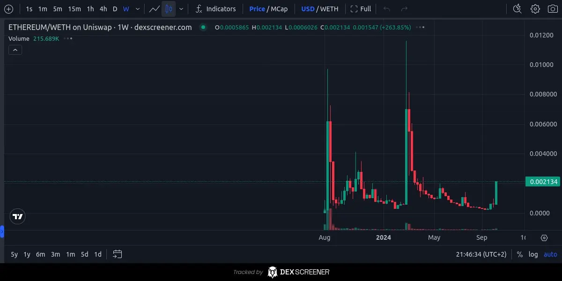Select the 5m timeframe
Viewport: 562px width, 281px height.
58,9
